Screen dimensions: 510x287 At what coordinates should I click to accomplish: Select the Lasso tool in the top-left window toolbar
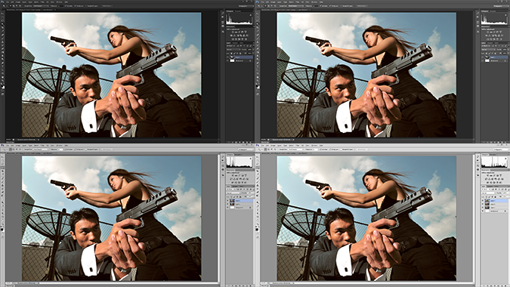2,20
